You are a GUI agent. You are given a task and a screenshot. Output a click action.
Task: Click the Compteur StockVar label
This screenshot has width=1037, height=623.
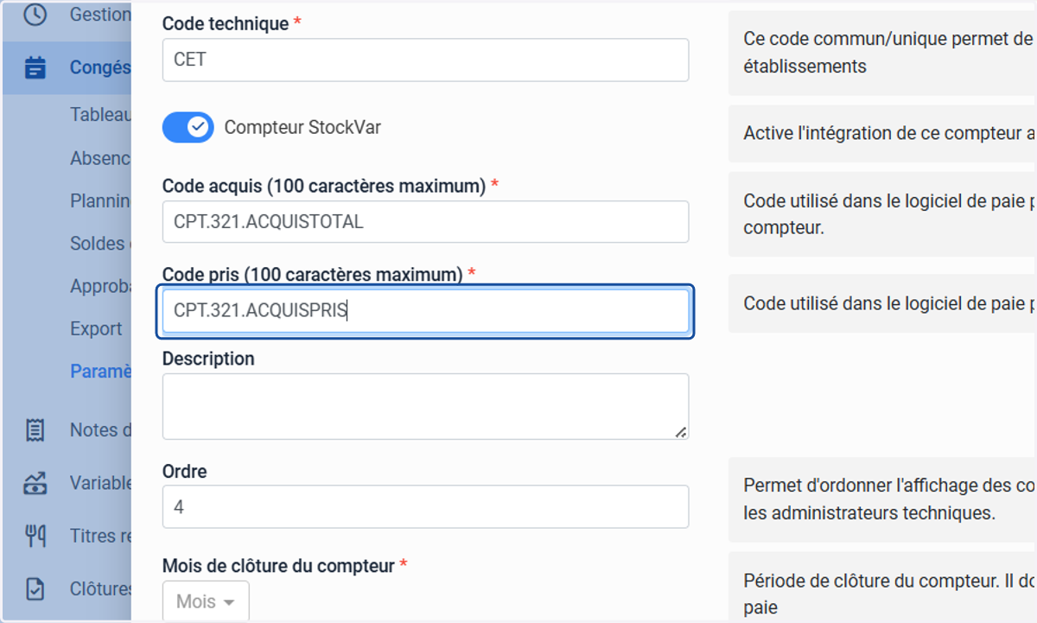click(x=302, y=128)
